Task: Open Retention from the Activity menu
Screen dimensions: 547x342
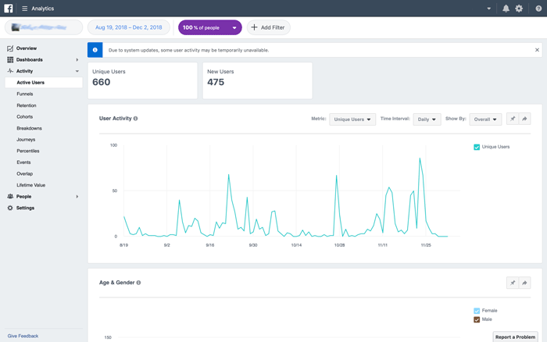Action: click(x=27, y=105)
